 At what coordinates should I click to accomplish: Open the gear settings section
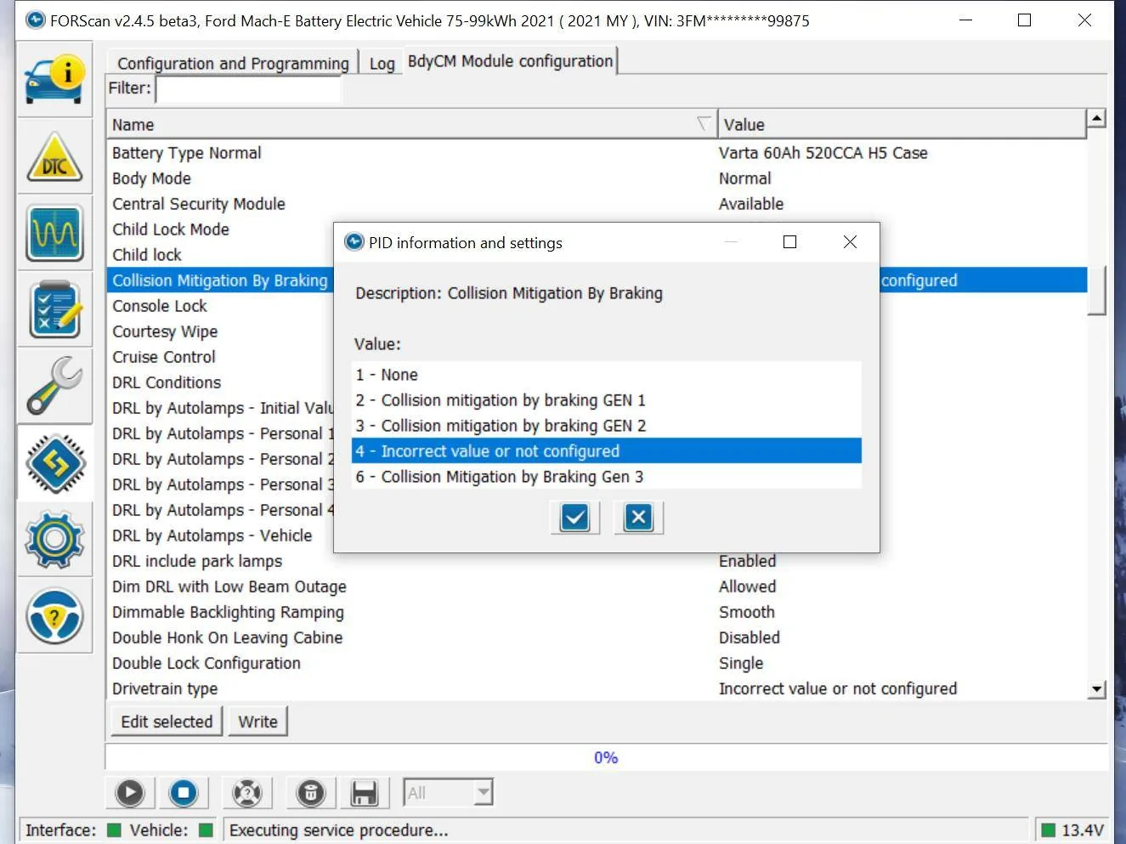[54, 539]
